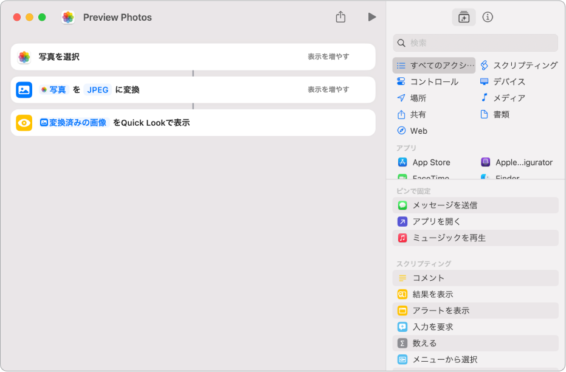Choose the メニューから選択 action label
Viewport: 566px width, 372px height.
tap(445, 359)
